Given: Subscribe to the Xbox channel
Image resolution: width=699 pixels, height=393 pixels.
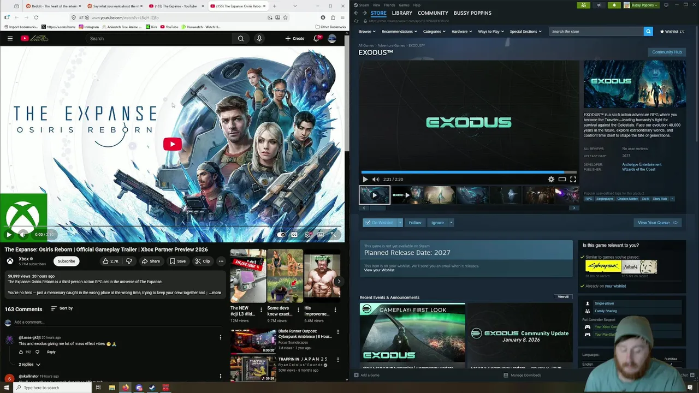Looking at the screenshot, I should point(67,261).
